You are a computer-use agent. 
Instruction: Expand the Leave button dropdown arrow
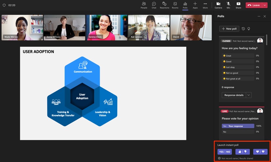pyautogui.click(x=265, y=5)
